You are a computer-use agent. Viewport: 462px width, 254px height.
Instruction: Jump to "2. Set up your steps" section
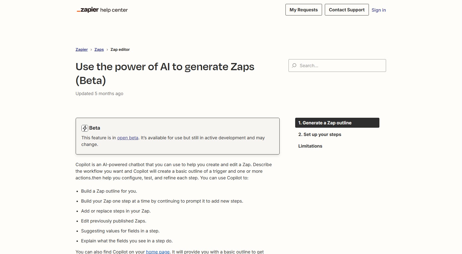tap(320, 134)
